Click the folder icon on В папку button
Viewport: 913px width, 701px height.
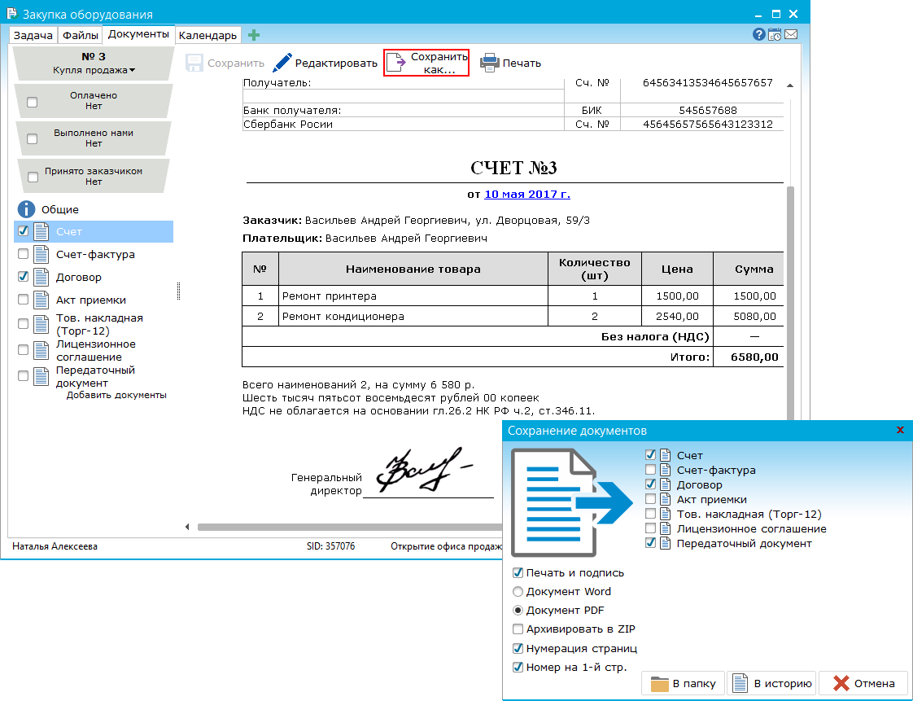coord(660,684)
